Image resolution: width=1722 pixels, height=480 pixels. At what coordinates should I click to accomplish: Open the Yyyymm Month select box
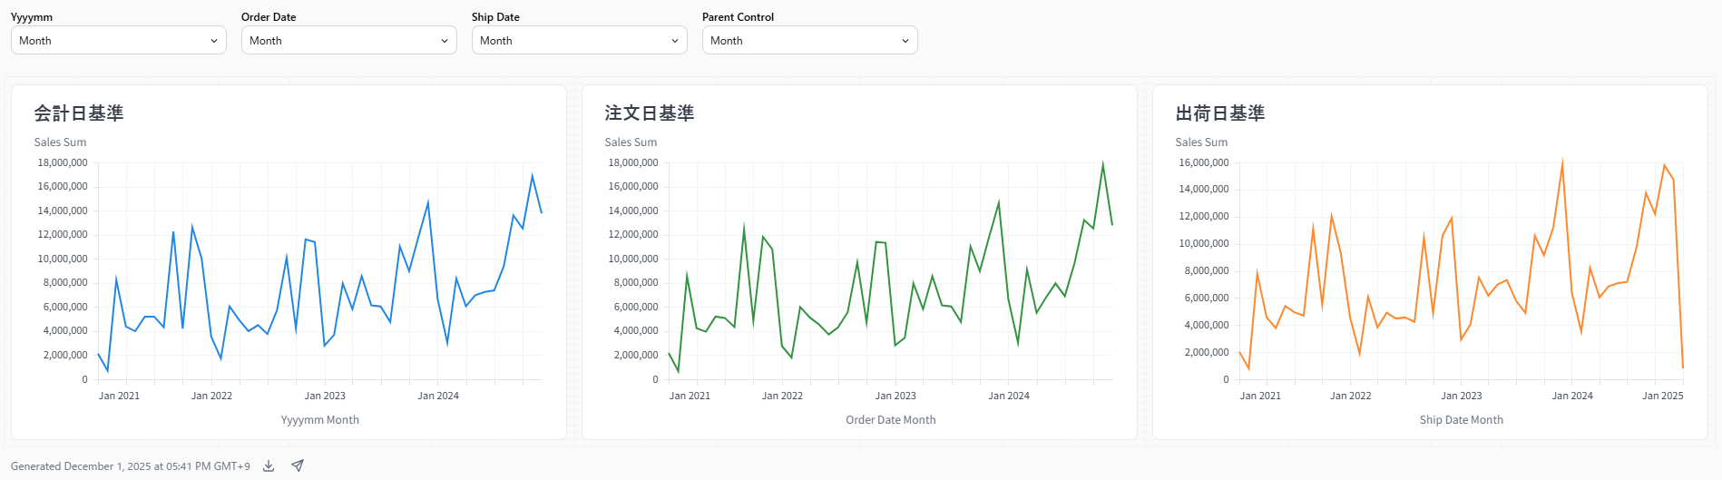click(x=109, y=41)
